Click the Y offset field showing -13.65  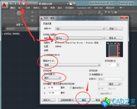[53, 93]
